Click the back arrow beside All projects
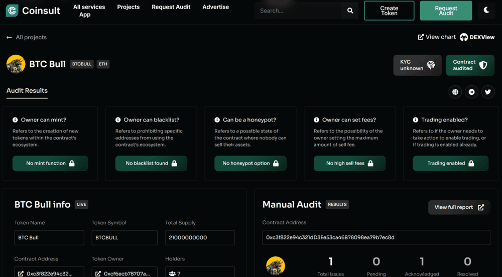The width and height of the screenshot is (502, 277). (x=9, y=38)
